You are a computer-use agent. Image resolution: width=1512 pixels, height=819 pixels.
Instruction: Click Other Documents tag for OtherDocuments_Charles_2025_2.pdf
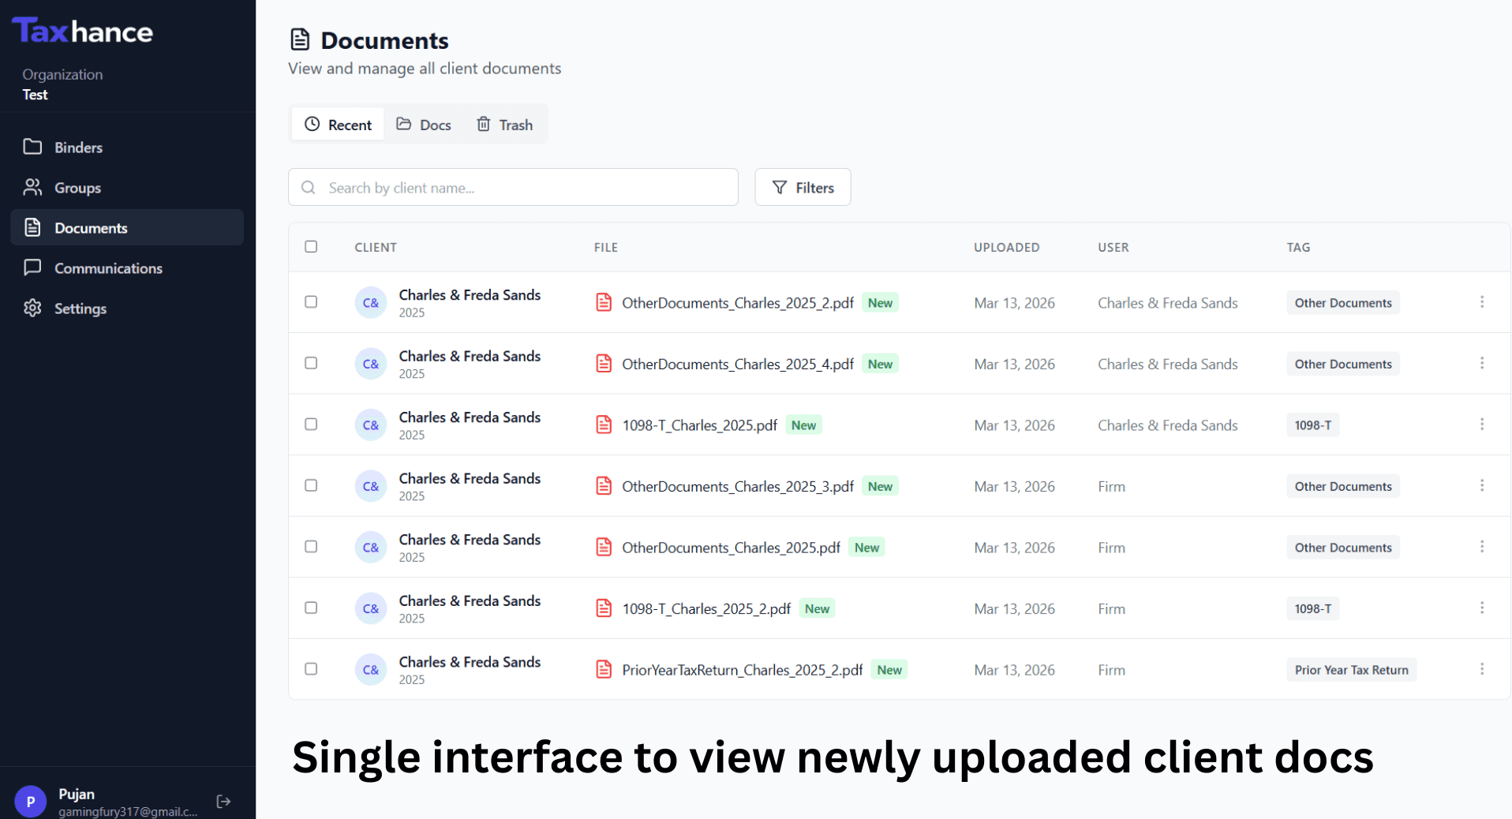click(1342, 303)
